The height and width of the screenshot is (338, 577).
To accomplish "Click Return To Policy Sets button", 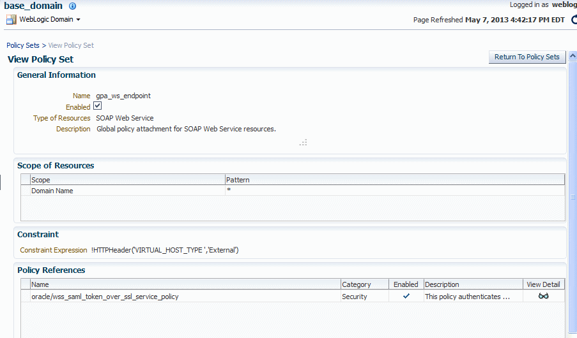I will pos(527,57).
